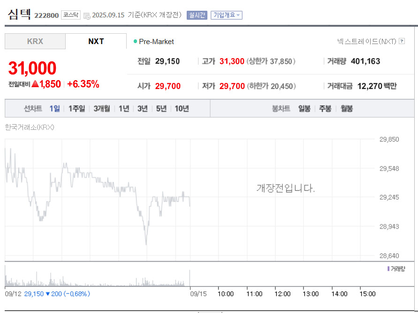The height and width of the screenshot is (313, 418).
Task: Click the 29,548 price axis label
Action: tap(389, 169)
